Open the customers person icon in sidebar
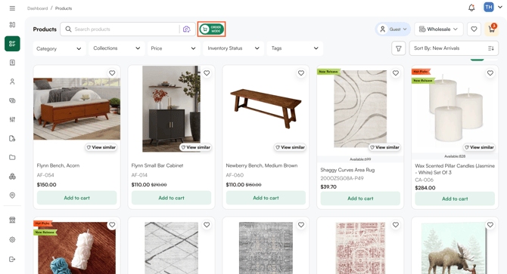 pyautogui.click(x=12, y=82)
